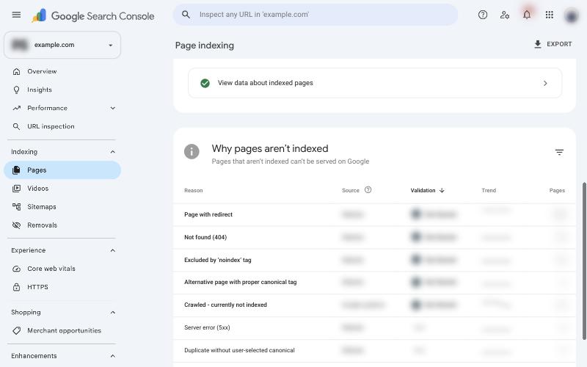Click the Sitemaps tree icon
The height and width of the screenshot is (367, 587).
coord(16,207)
